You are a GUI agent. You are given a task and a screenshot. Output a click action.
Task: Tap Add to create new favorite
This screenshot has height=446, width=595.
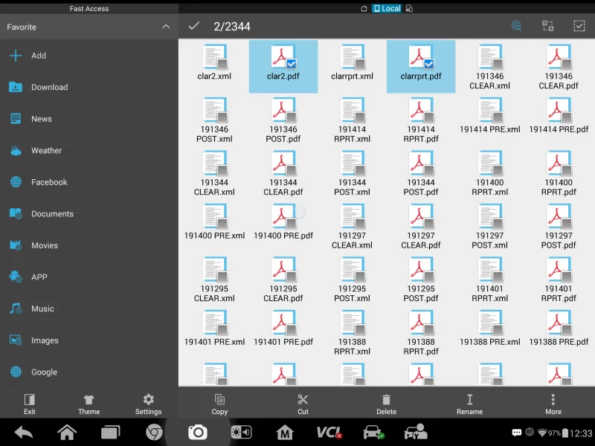pos(39,56)
